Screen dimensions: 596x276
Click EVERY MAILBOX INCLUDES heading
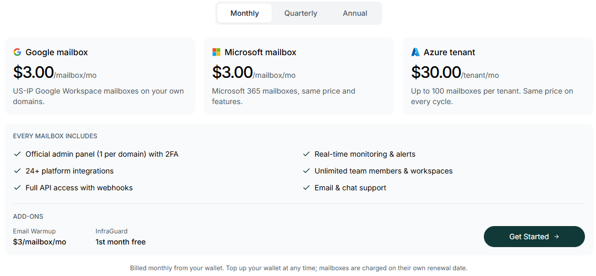[55, 136]
